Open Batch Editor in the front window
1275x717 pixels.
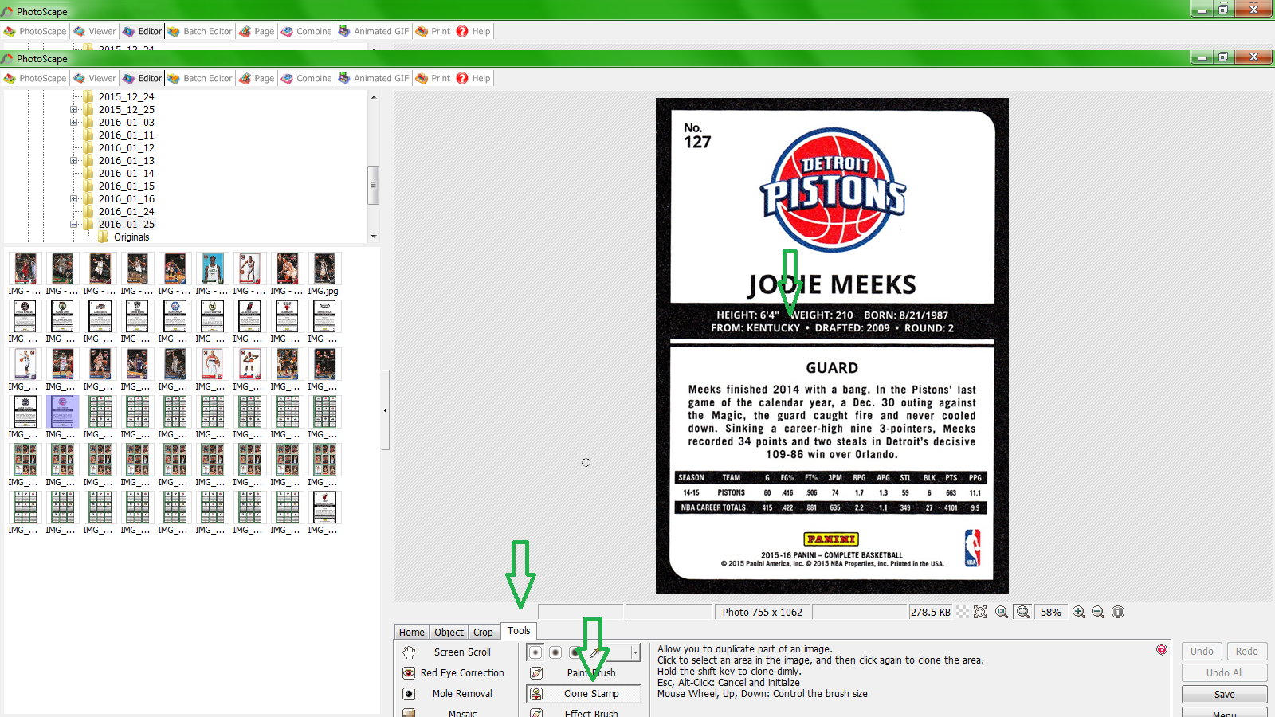200,78
